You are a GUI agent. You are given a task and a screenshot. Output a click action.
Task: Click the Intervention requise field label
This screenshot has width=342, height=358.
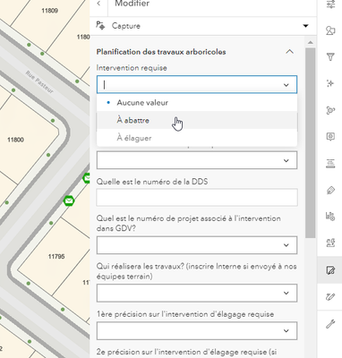[132, 68]
